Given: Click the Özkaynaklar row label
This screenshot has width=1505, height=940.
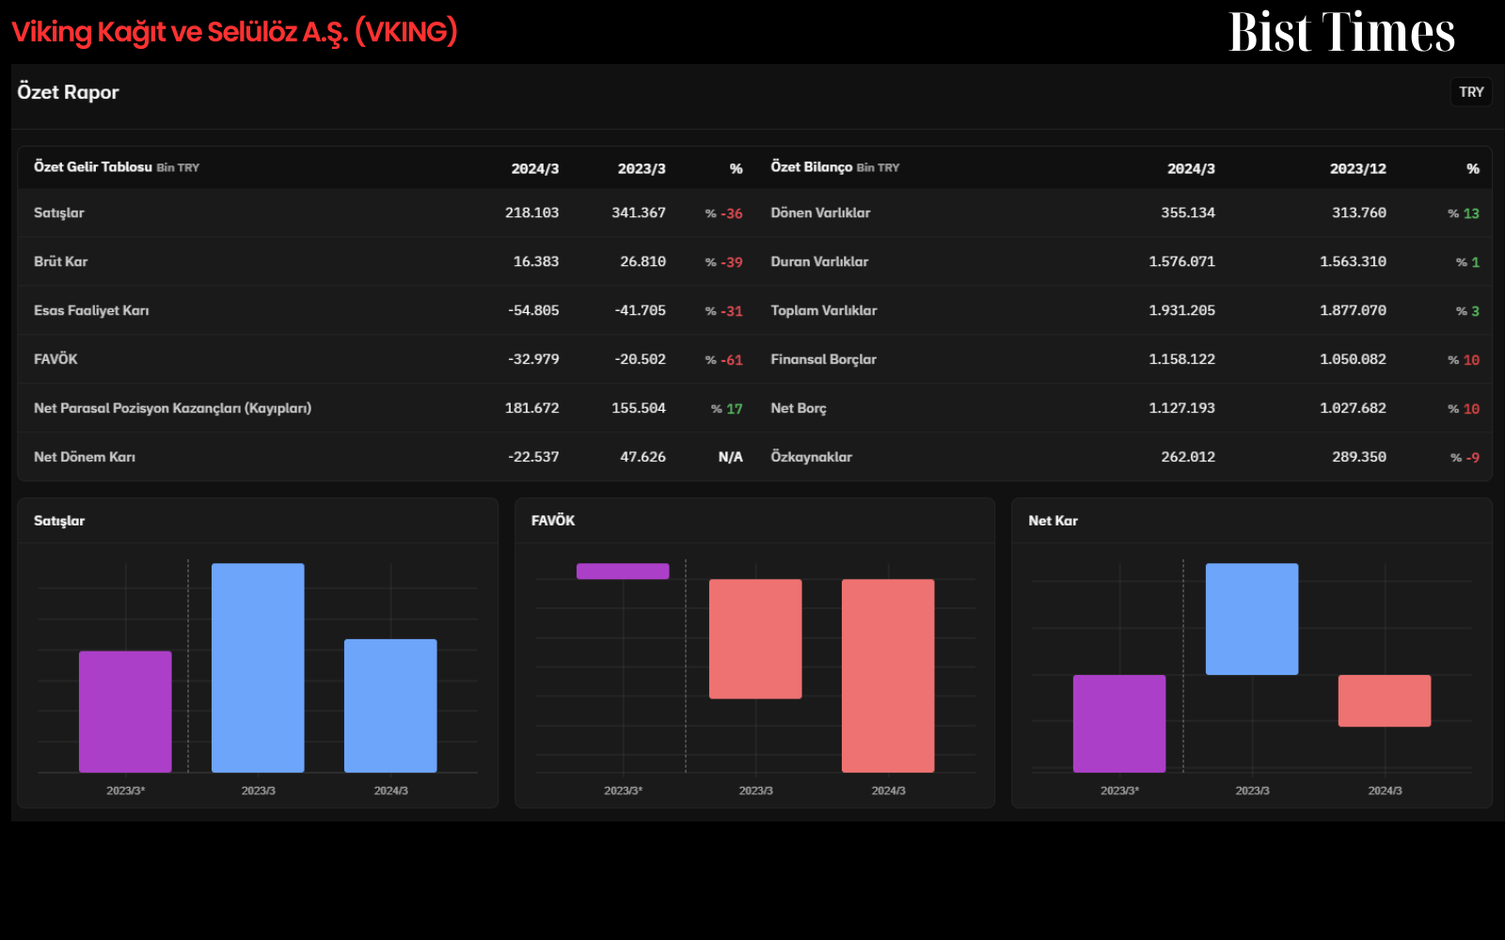Looking at the screenshot, I should (811, 457).
